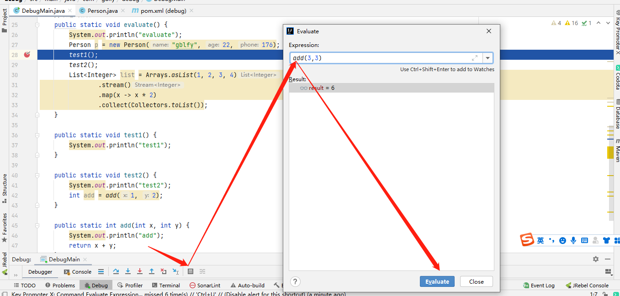The width and height of the screenshot is (620, 296).
Task: Expand hidden debug toolbar chevrons
Action: coord(16,275)
